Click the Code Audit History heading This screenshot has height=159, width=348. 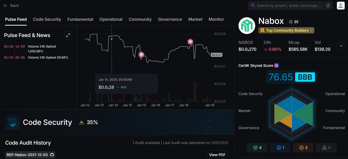[x=28, y=143]
